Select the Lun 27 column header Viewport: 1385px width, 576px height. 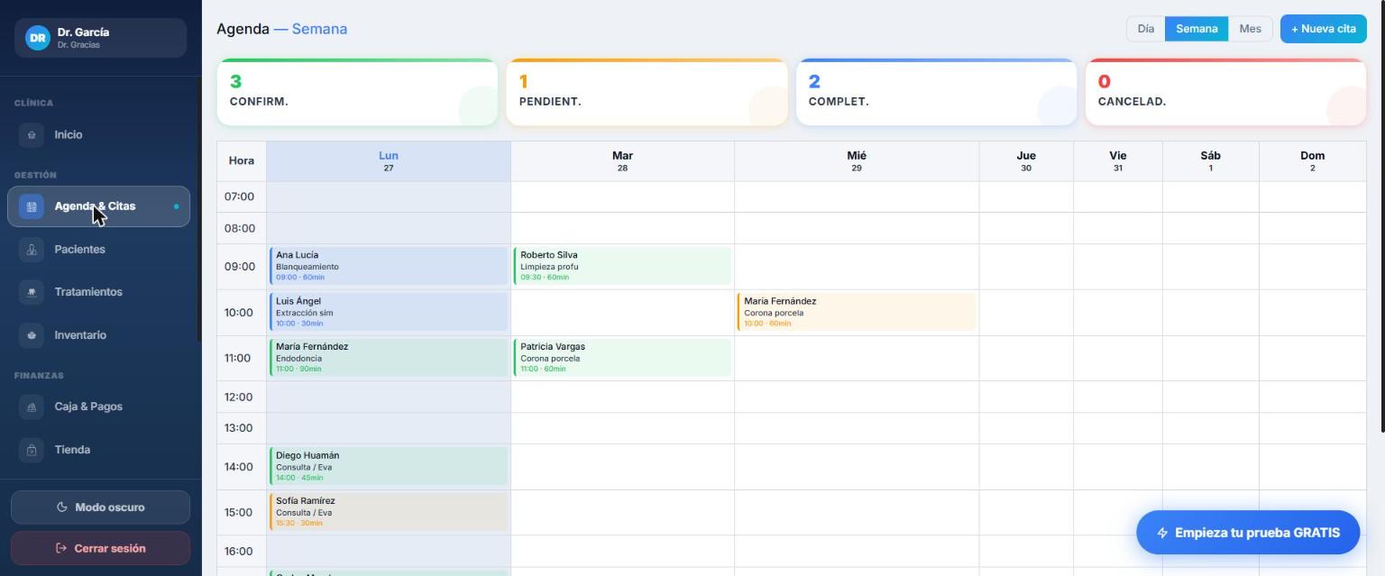click(x=389, y=161)
